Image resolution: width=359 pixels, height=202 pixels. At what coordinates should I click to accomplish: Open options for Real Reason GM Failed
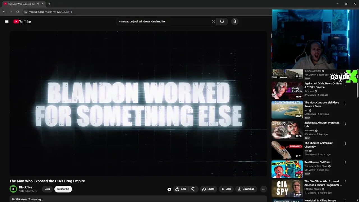[345, 163]
